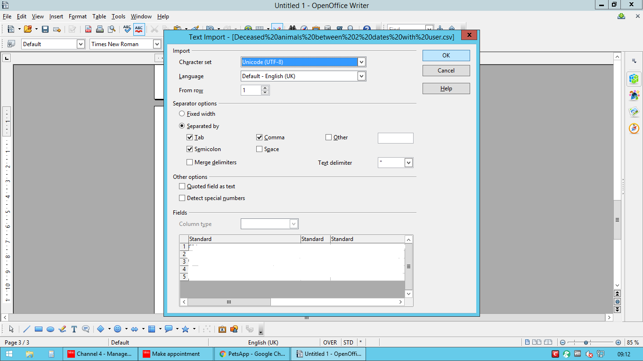
Task: Select the Export as PDF icon
Action: (88, 29)
